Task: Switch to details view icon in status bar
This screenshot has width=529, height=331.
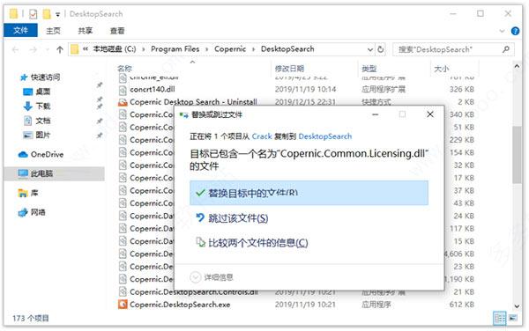Action: point(499,318)
